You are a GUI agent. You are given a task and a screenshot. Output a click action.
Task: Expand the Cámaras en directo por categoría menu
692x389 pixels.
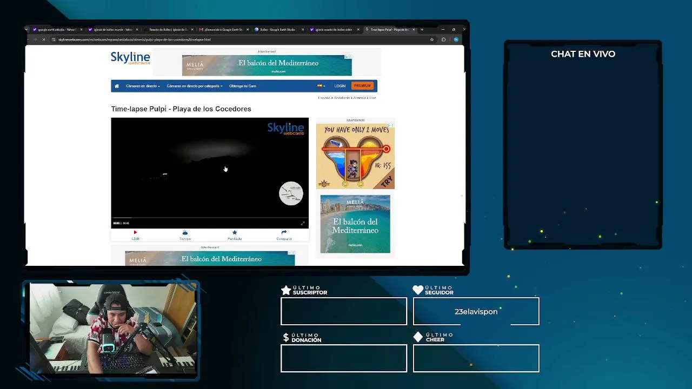click(195, 86)
